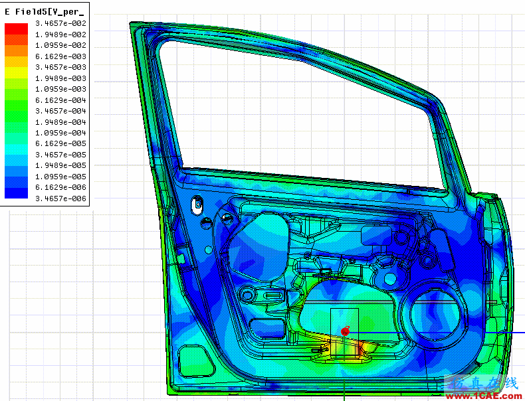Pick the red band of the legend color bar

pyautogui.click(x=16, y=29)
